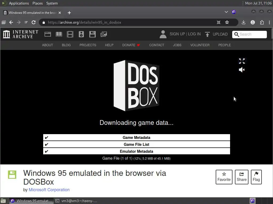Switch to the vm3 terminal taskbar item
The width and height of the screenshot is (273, 204).
click(77, 201)
